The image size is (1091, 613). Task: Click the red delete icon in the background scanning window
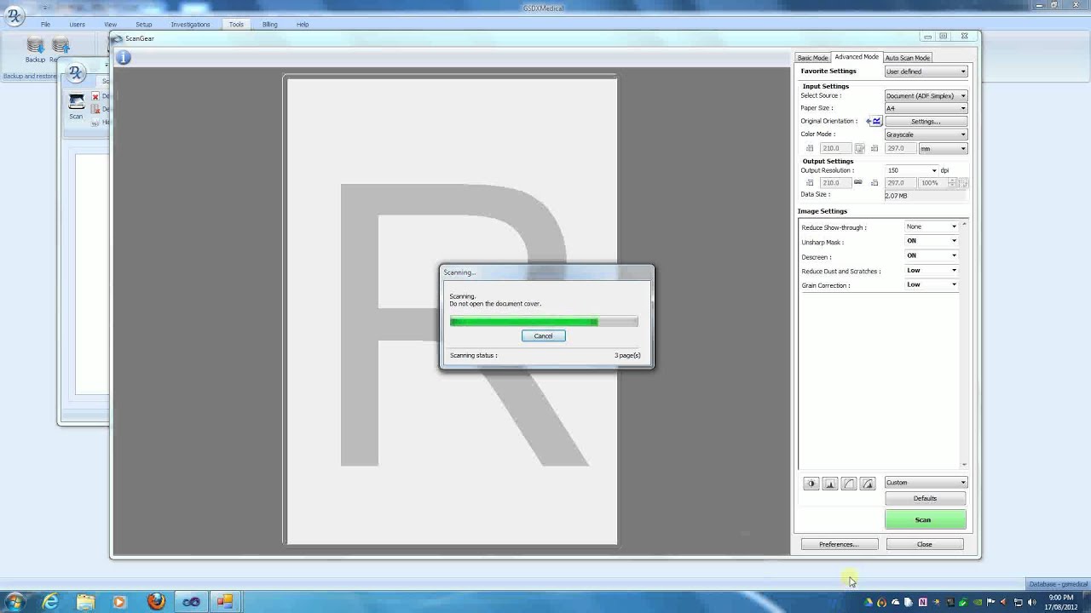95,96
